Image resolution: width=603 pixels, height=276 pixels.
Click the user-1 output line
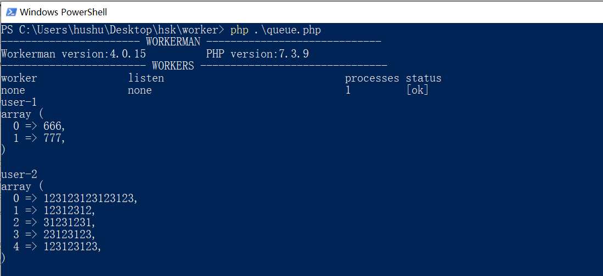coord(19,102)
